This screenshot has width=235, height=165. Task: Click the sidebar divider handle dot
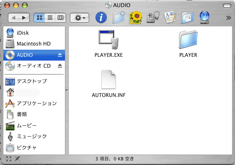click(x=67, y=90)
